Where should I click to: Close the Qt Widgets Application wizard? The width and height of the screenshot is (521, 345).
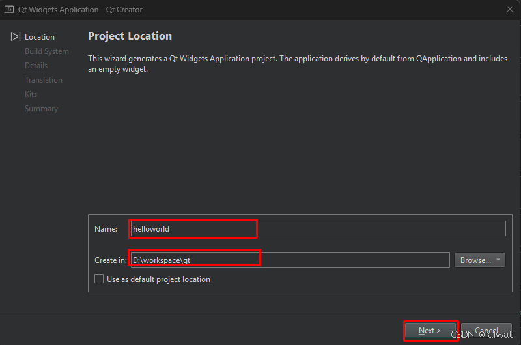(510, 9)
